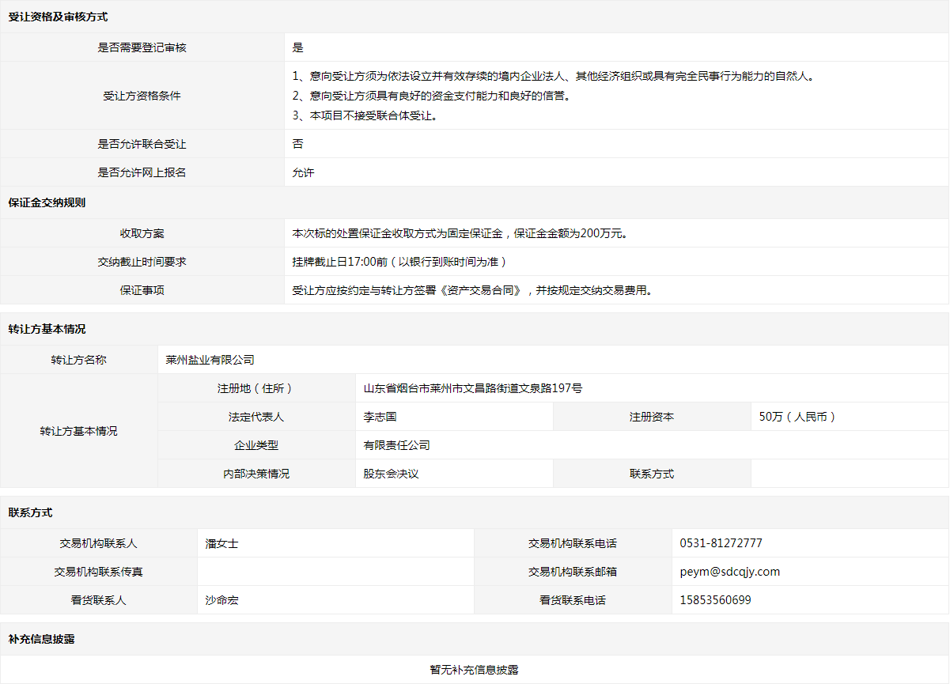950x684 pixels.
Task: Click the label 收取方案
Action: [142, 233]
